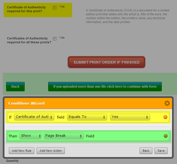Continue with form for multiple uploaded files
The width and height of the screenshot is (177, 164).
(x=105, y=87)
